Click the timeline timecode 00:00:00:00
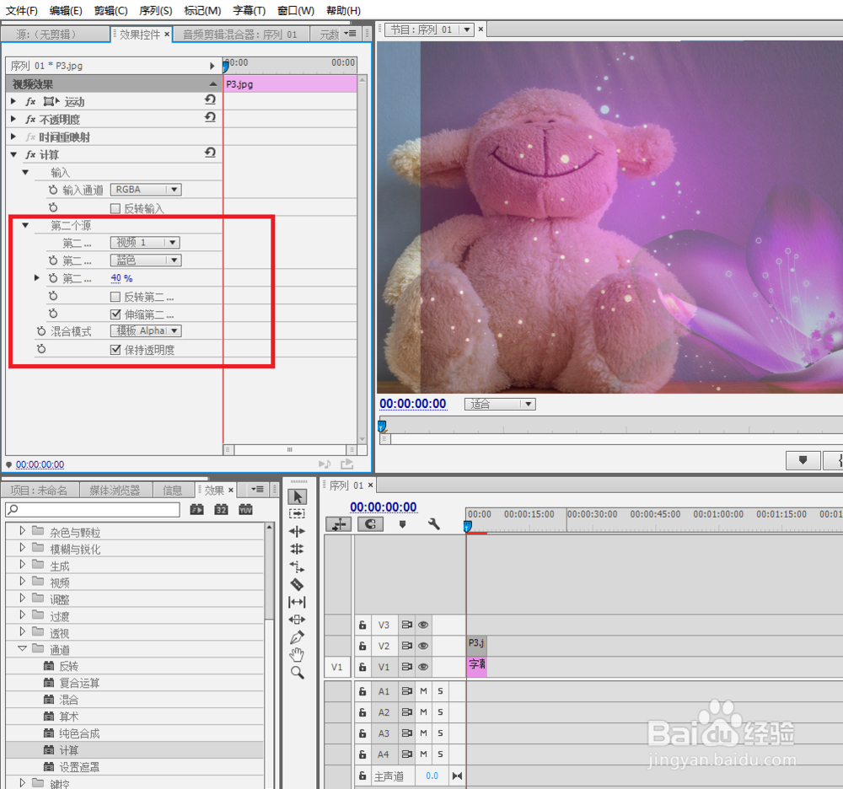Screen dimensions: 843x789 [x=384, y=507]
